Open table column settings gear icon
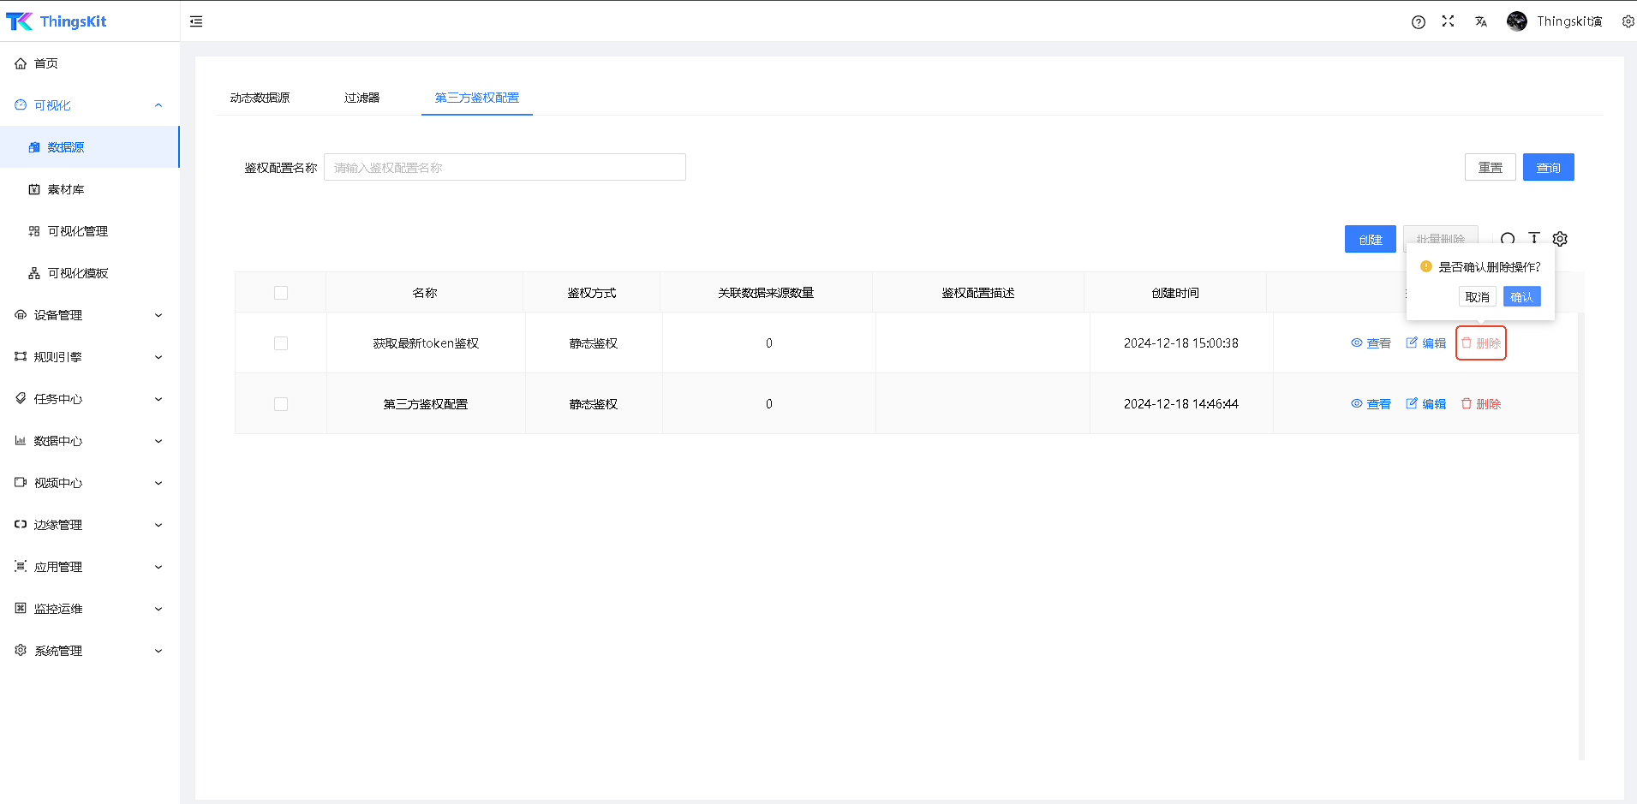Screen dimensions: 1637x804 click(x=1560, y=239)
